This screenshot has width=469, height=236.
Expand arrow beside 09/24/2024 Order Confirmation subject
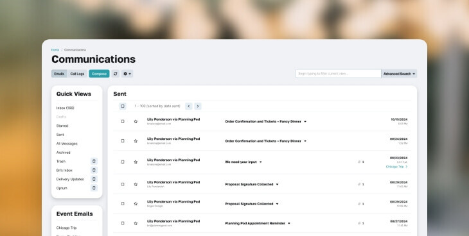(305, 141)
